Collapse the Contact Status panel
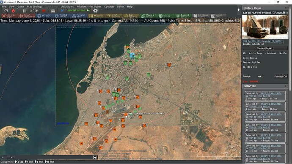 pyautogui.click(x=286, y=8)
